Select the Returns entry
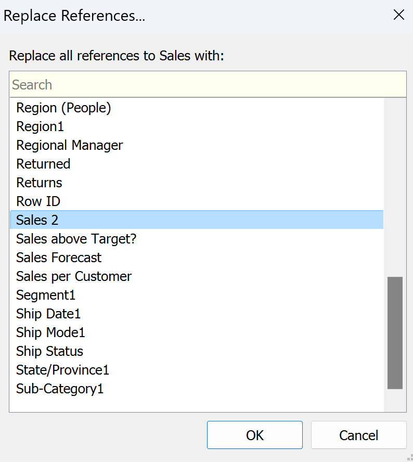Image resolution: width=413 pixels, height=462 pixels. [39, 183]
